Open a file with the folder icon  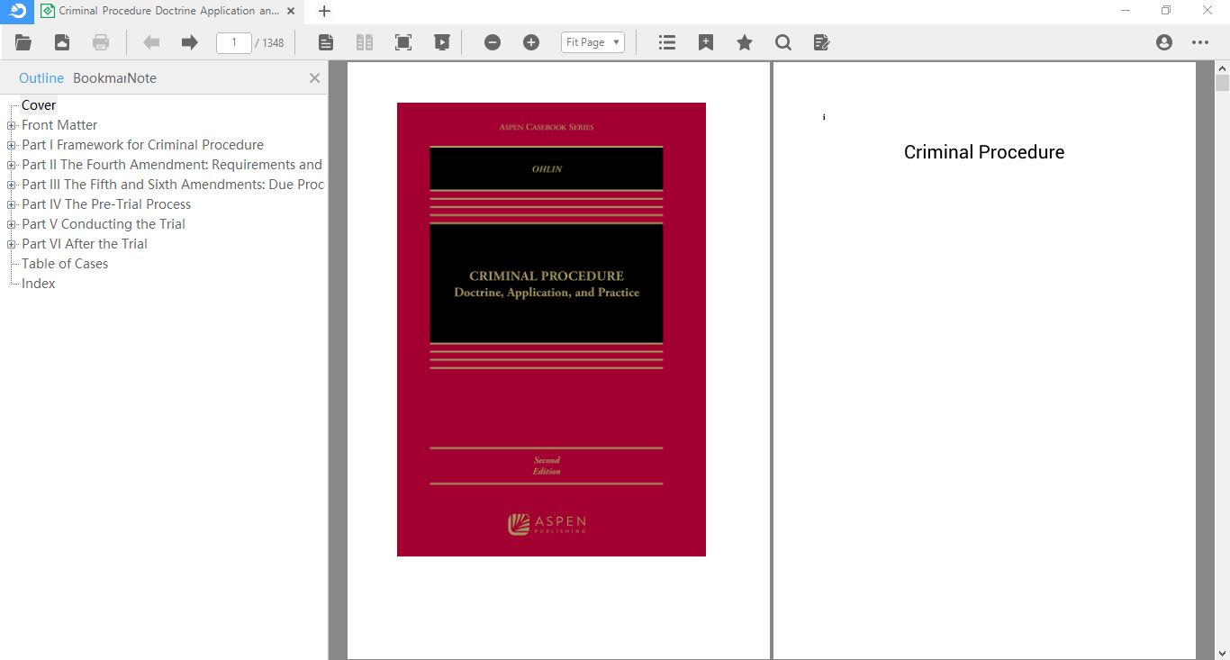[x=23, y=42]
